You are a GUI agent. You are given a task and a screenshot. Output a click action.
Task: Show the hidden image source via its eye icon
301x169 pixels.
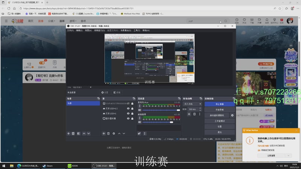(x=128, y=104)
